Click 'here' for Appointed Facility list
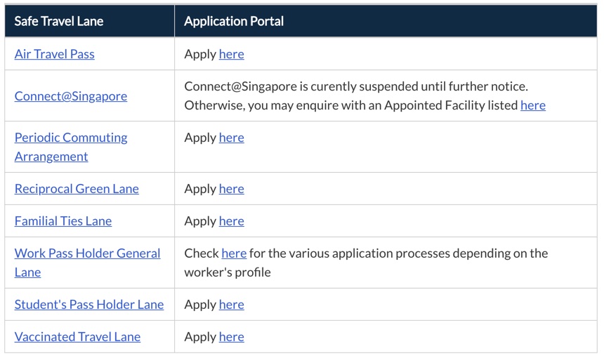Image resolution: width=604 pixels, height=356 pixels. pos(533,105)
